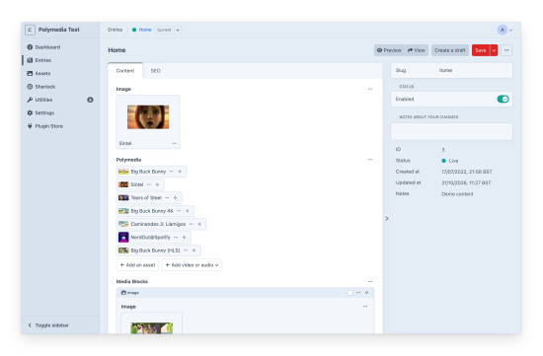Click the Media Blocks image thumbnail
Viewport: 543px width, 356px height.
152,328
